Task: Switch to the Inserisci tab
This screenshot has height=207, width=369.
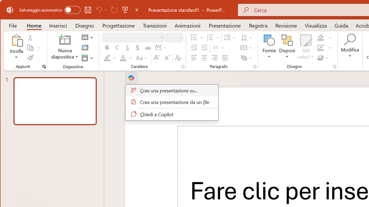Action: tap(58, 26)
